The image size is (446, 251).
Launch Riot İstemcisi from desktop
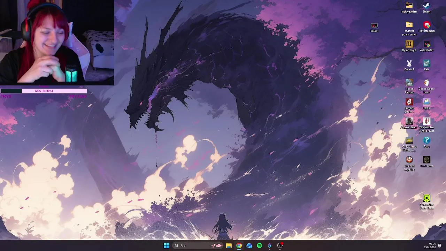[426, 27]
